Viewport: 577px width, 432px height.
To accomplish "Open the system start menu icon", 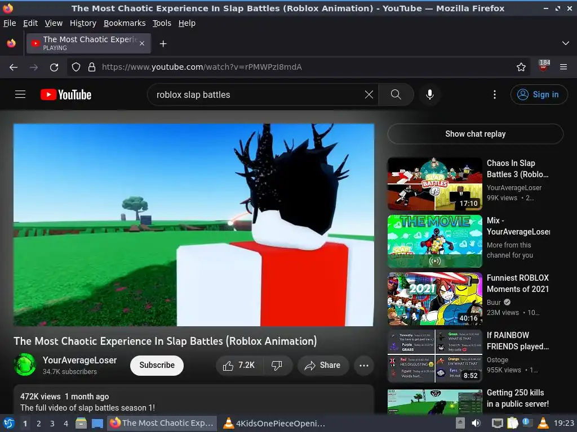I will pos(9,423).
